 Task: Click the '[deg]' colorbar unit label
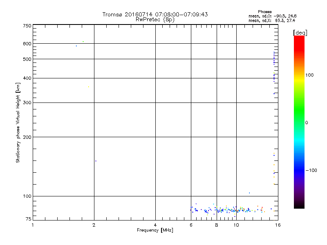click(x=300, y=33)
